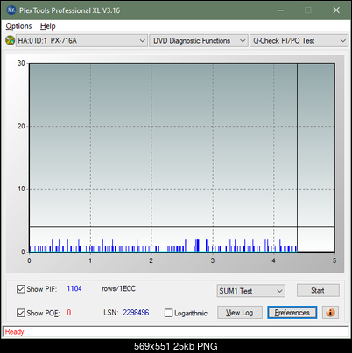This screenshot has height=353, width=352.
Task: Enable the Logarithmic checkbox
Action: tap(168, 313)
